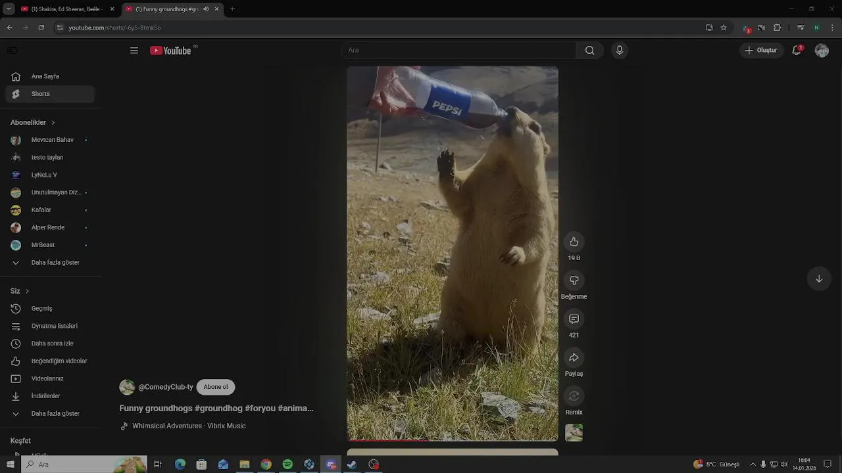
Task: Bookmark this page with star icon
Action: [724, 28]
